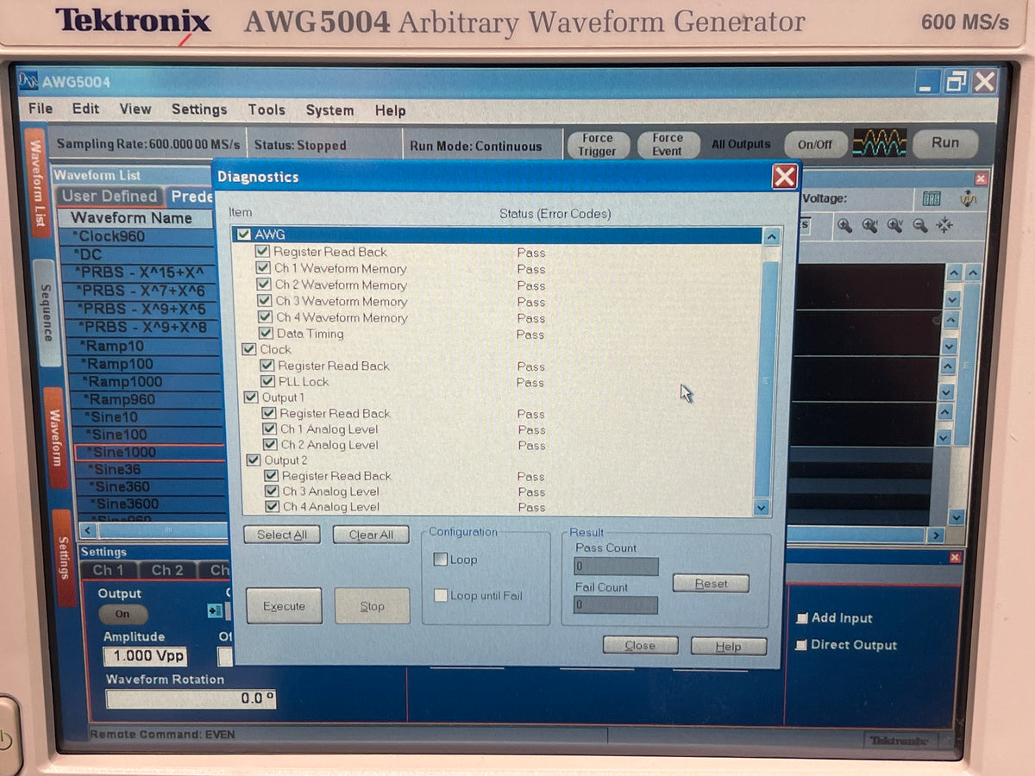Click Diagnostics list scroll up arrow

coord(771,238)
